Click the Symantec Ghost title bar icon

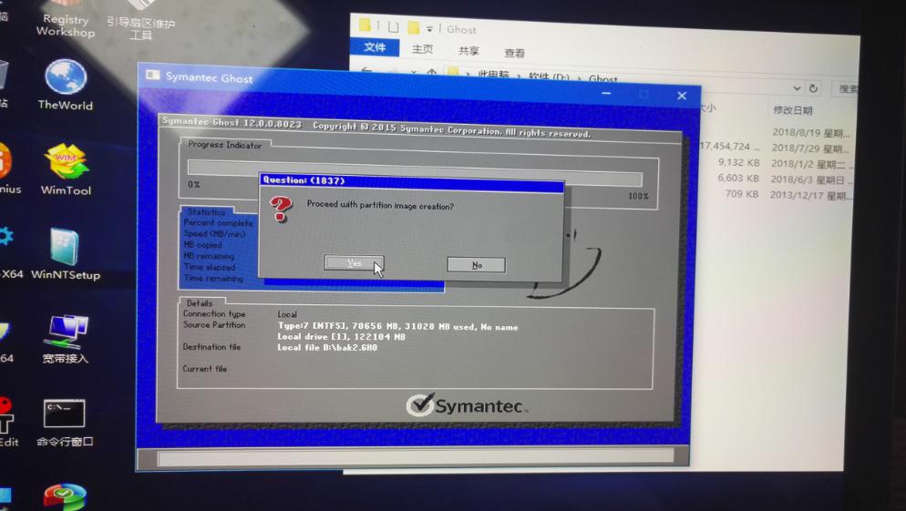[152, 75]
